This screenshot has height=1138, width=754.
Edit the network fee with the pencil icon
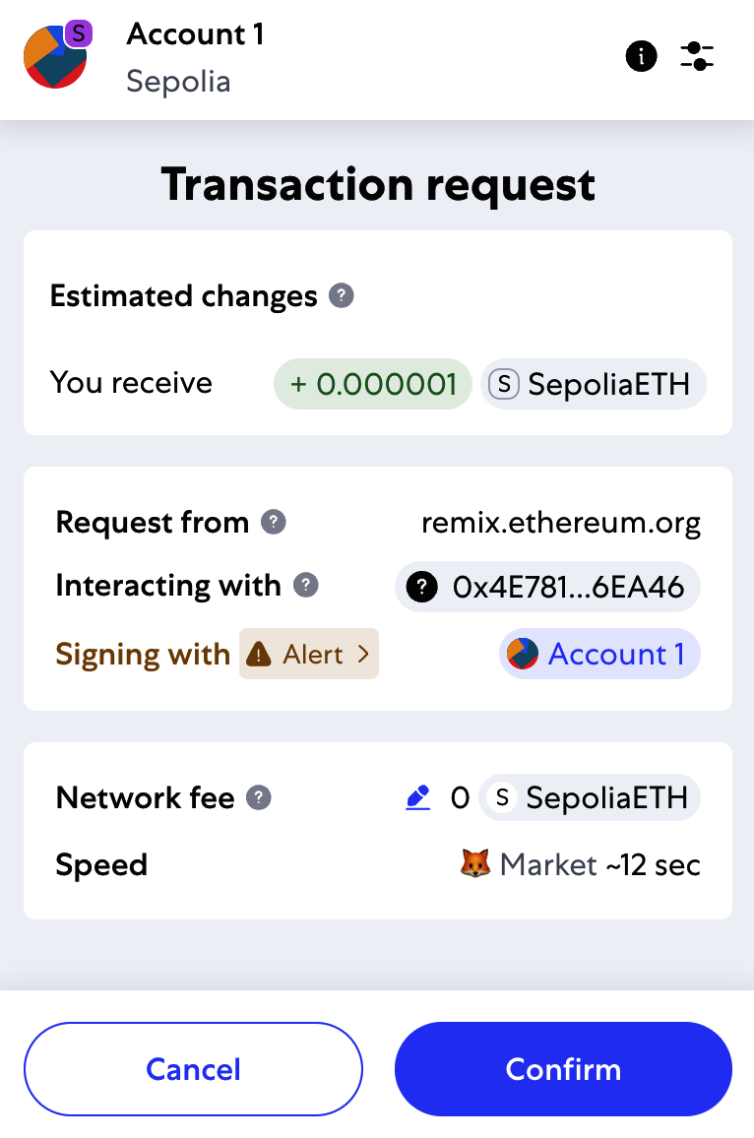pos(417,797)
